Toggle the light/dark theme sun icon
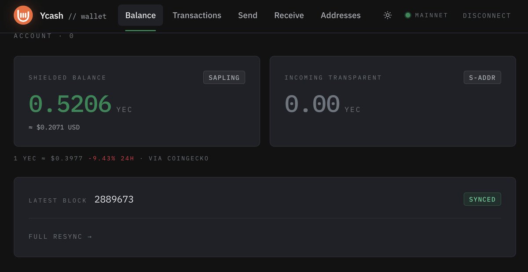Viewport: 528px width, 272px height. point(388,15)
